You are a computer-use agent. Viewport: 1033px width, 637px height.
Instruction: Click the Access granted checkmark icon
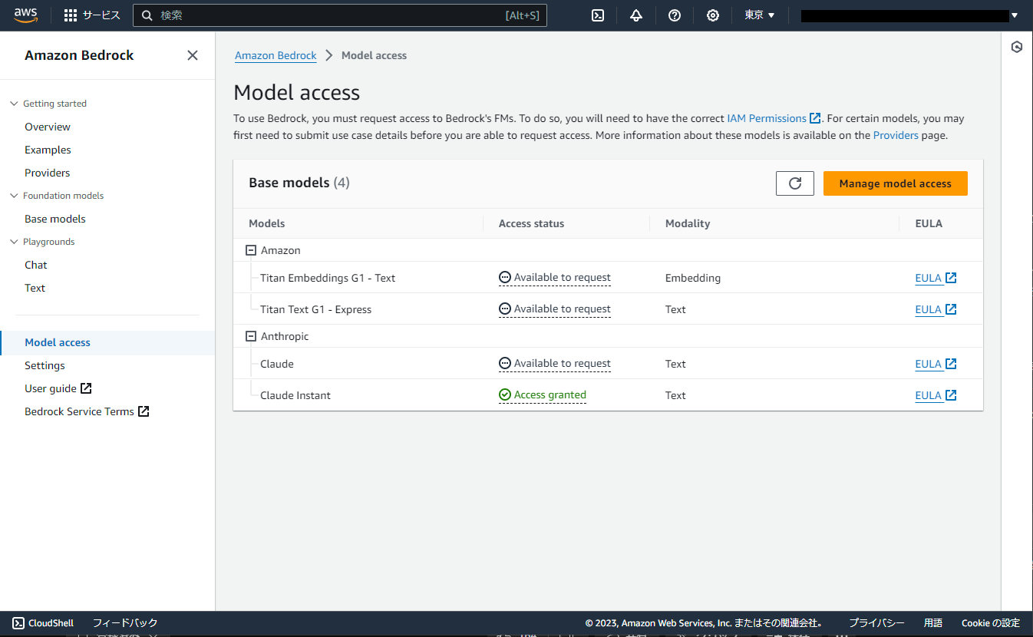tap(505, 394)
